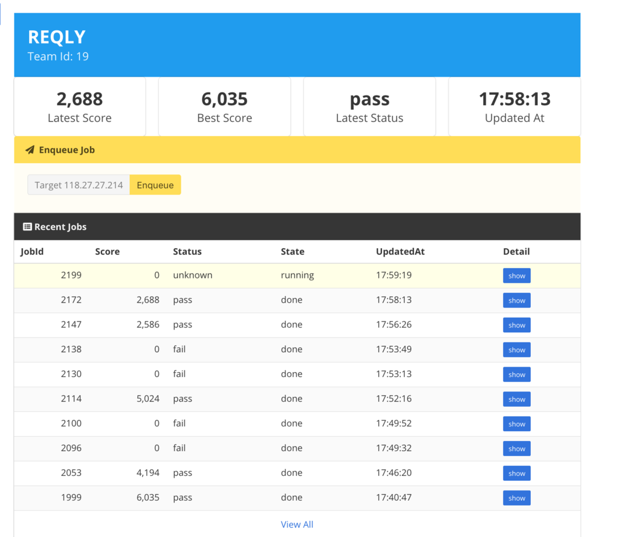Viewport: 619px width, 537px height.
Task: Click the UpdatedAt column header
Action: click(400, 252)
